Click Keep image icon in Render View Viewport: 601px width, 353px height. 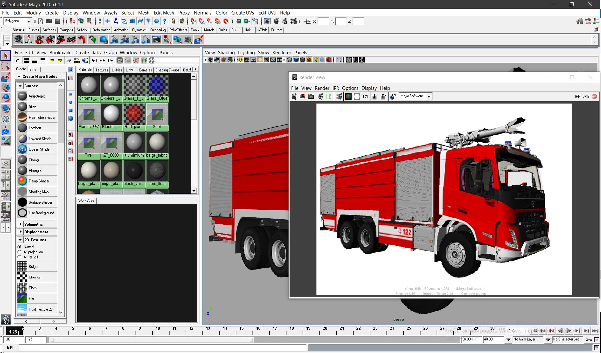(375, 96)
